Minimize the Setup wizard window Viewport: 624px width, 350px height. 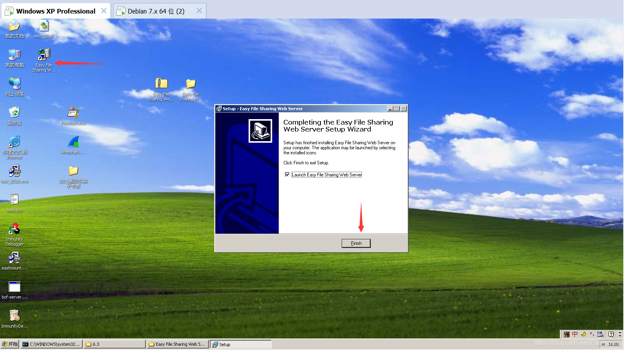390,109
